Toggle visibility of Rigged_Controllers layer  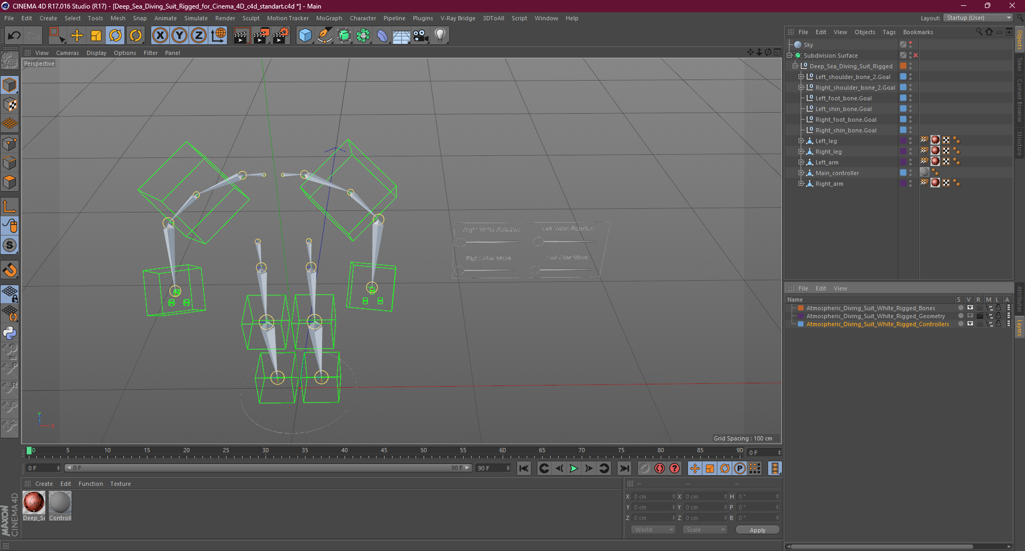pos(970,324)
